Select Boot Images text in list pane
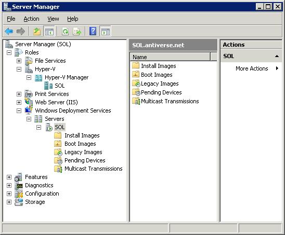The image size is (285, 235). [157, 75]
